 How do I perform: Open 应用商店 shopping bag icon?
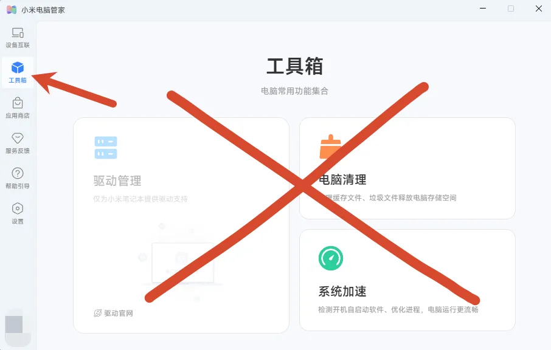tap(18, 103)
